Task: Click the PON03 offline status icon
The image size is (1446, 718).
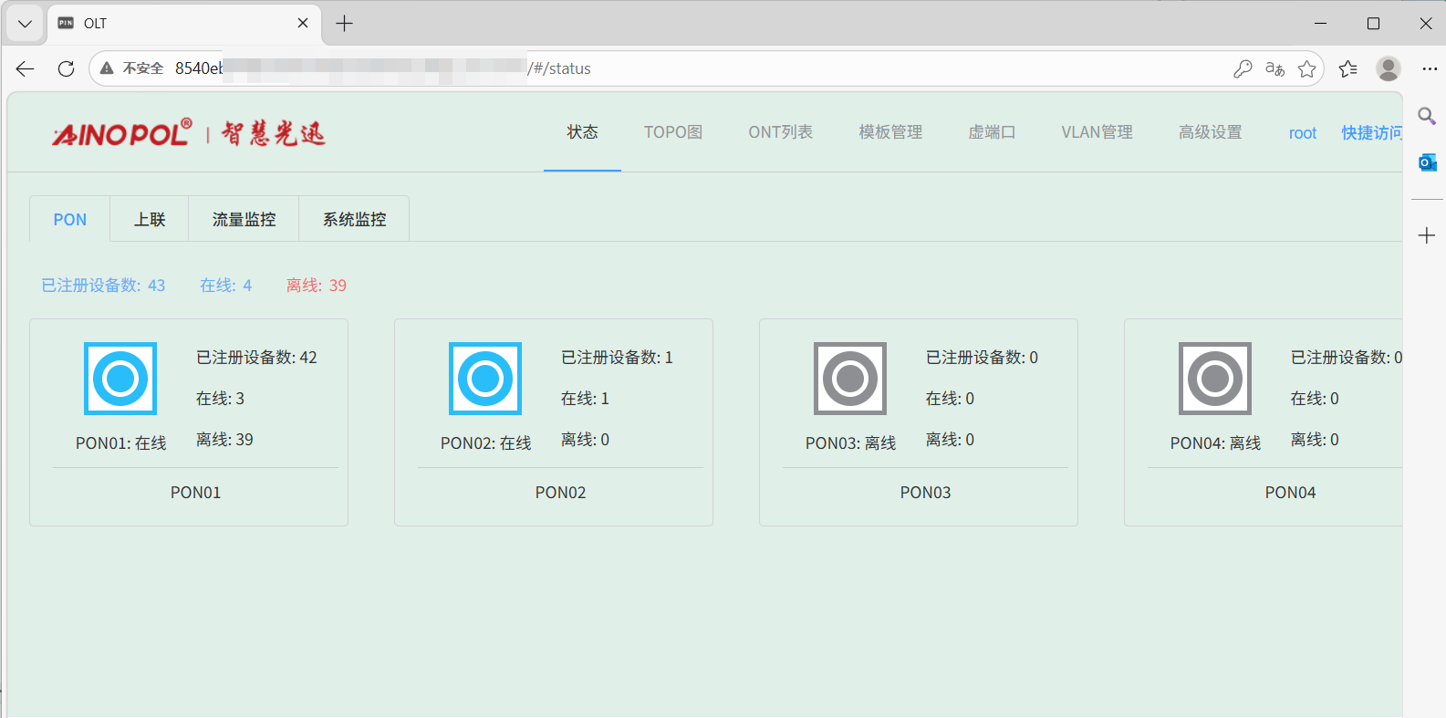Action: pos(850,379)
